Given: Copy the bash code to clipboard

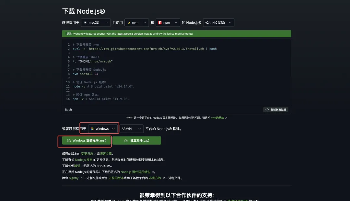Looking at the screenshot, I should point(276,110).
